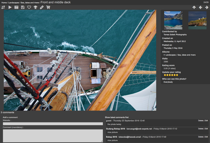Start the slideshow with play icon
The height and width of the screenshot is (143, 210).
point(10,7)
